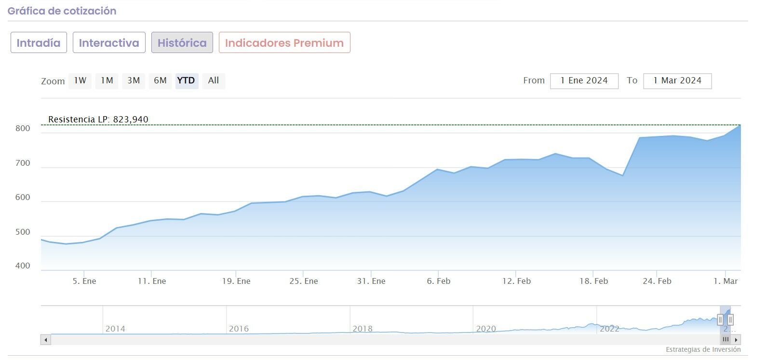Set zoom range to 3M
This screenshot has width=766, height=360.
pyautogui.click(x=134, y=80)
